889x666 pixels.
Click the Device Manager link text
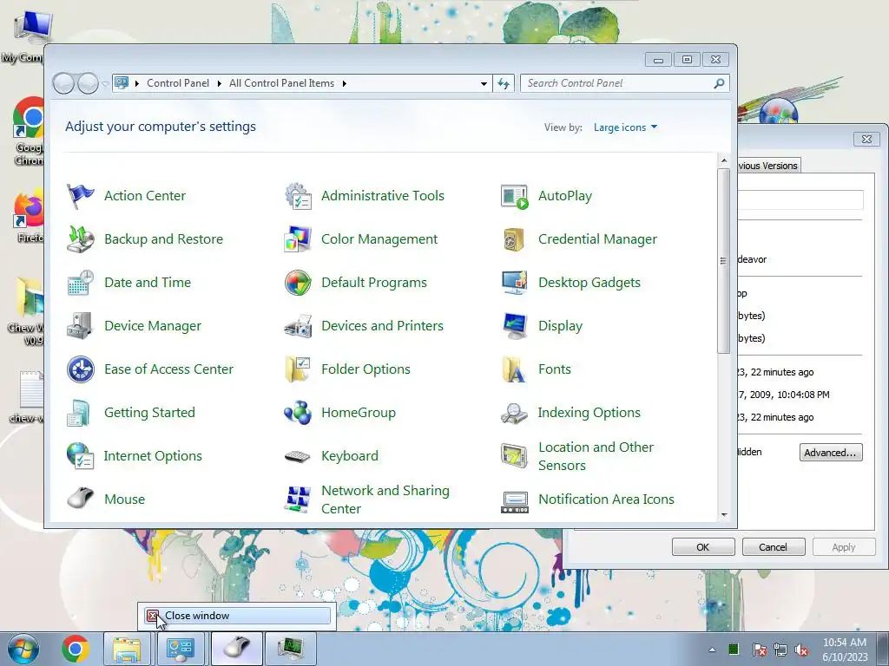point(153,326)
